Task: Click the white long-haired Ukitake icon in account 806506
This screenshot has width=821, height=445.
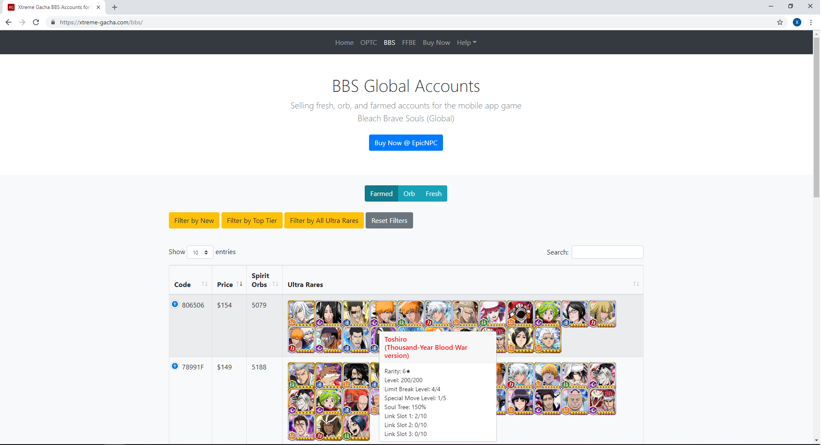Action: pos(301,314)
